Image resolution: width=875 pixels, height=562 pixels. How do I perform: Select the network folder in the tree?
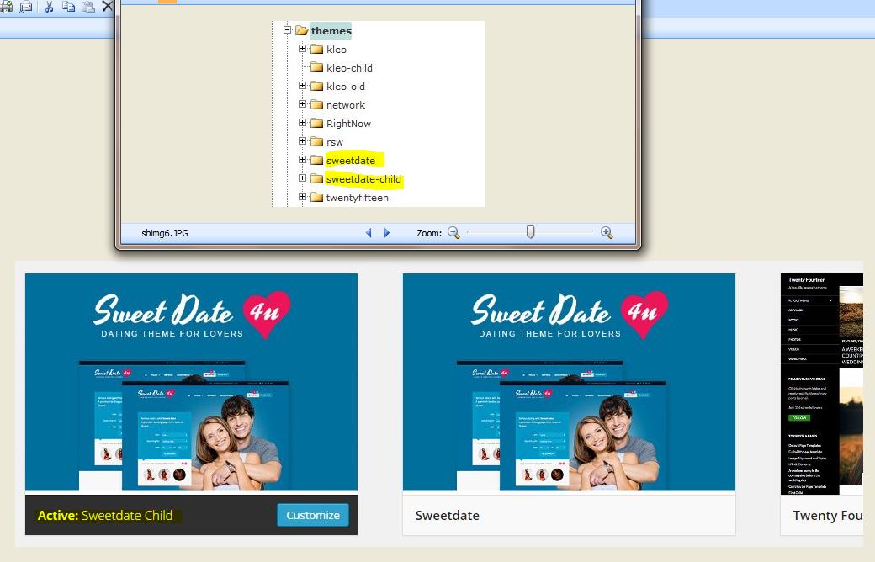click(x=345, y=105)
